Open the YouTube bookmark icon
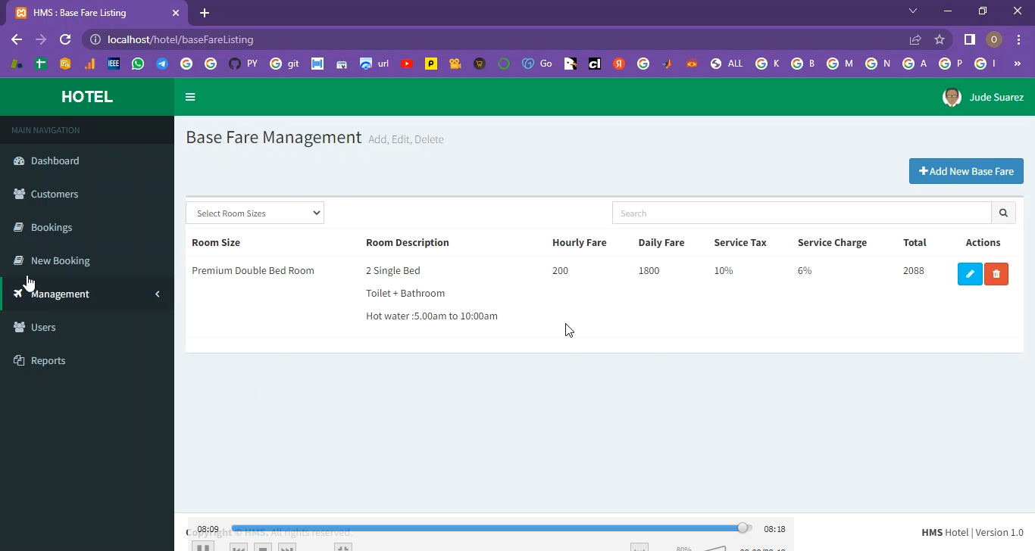 coord(407,64)
